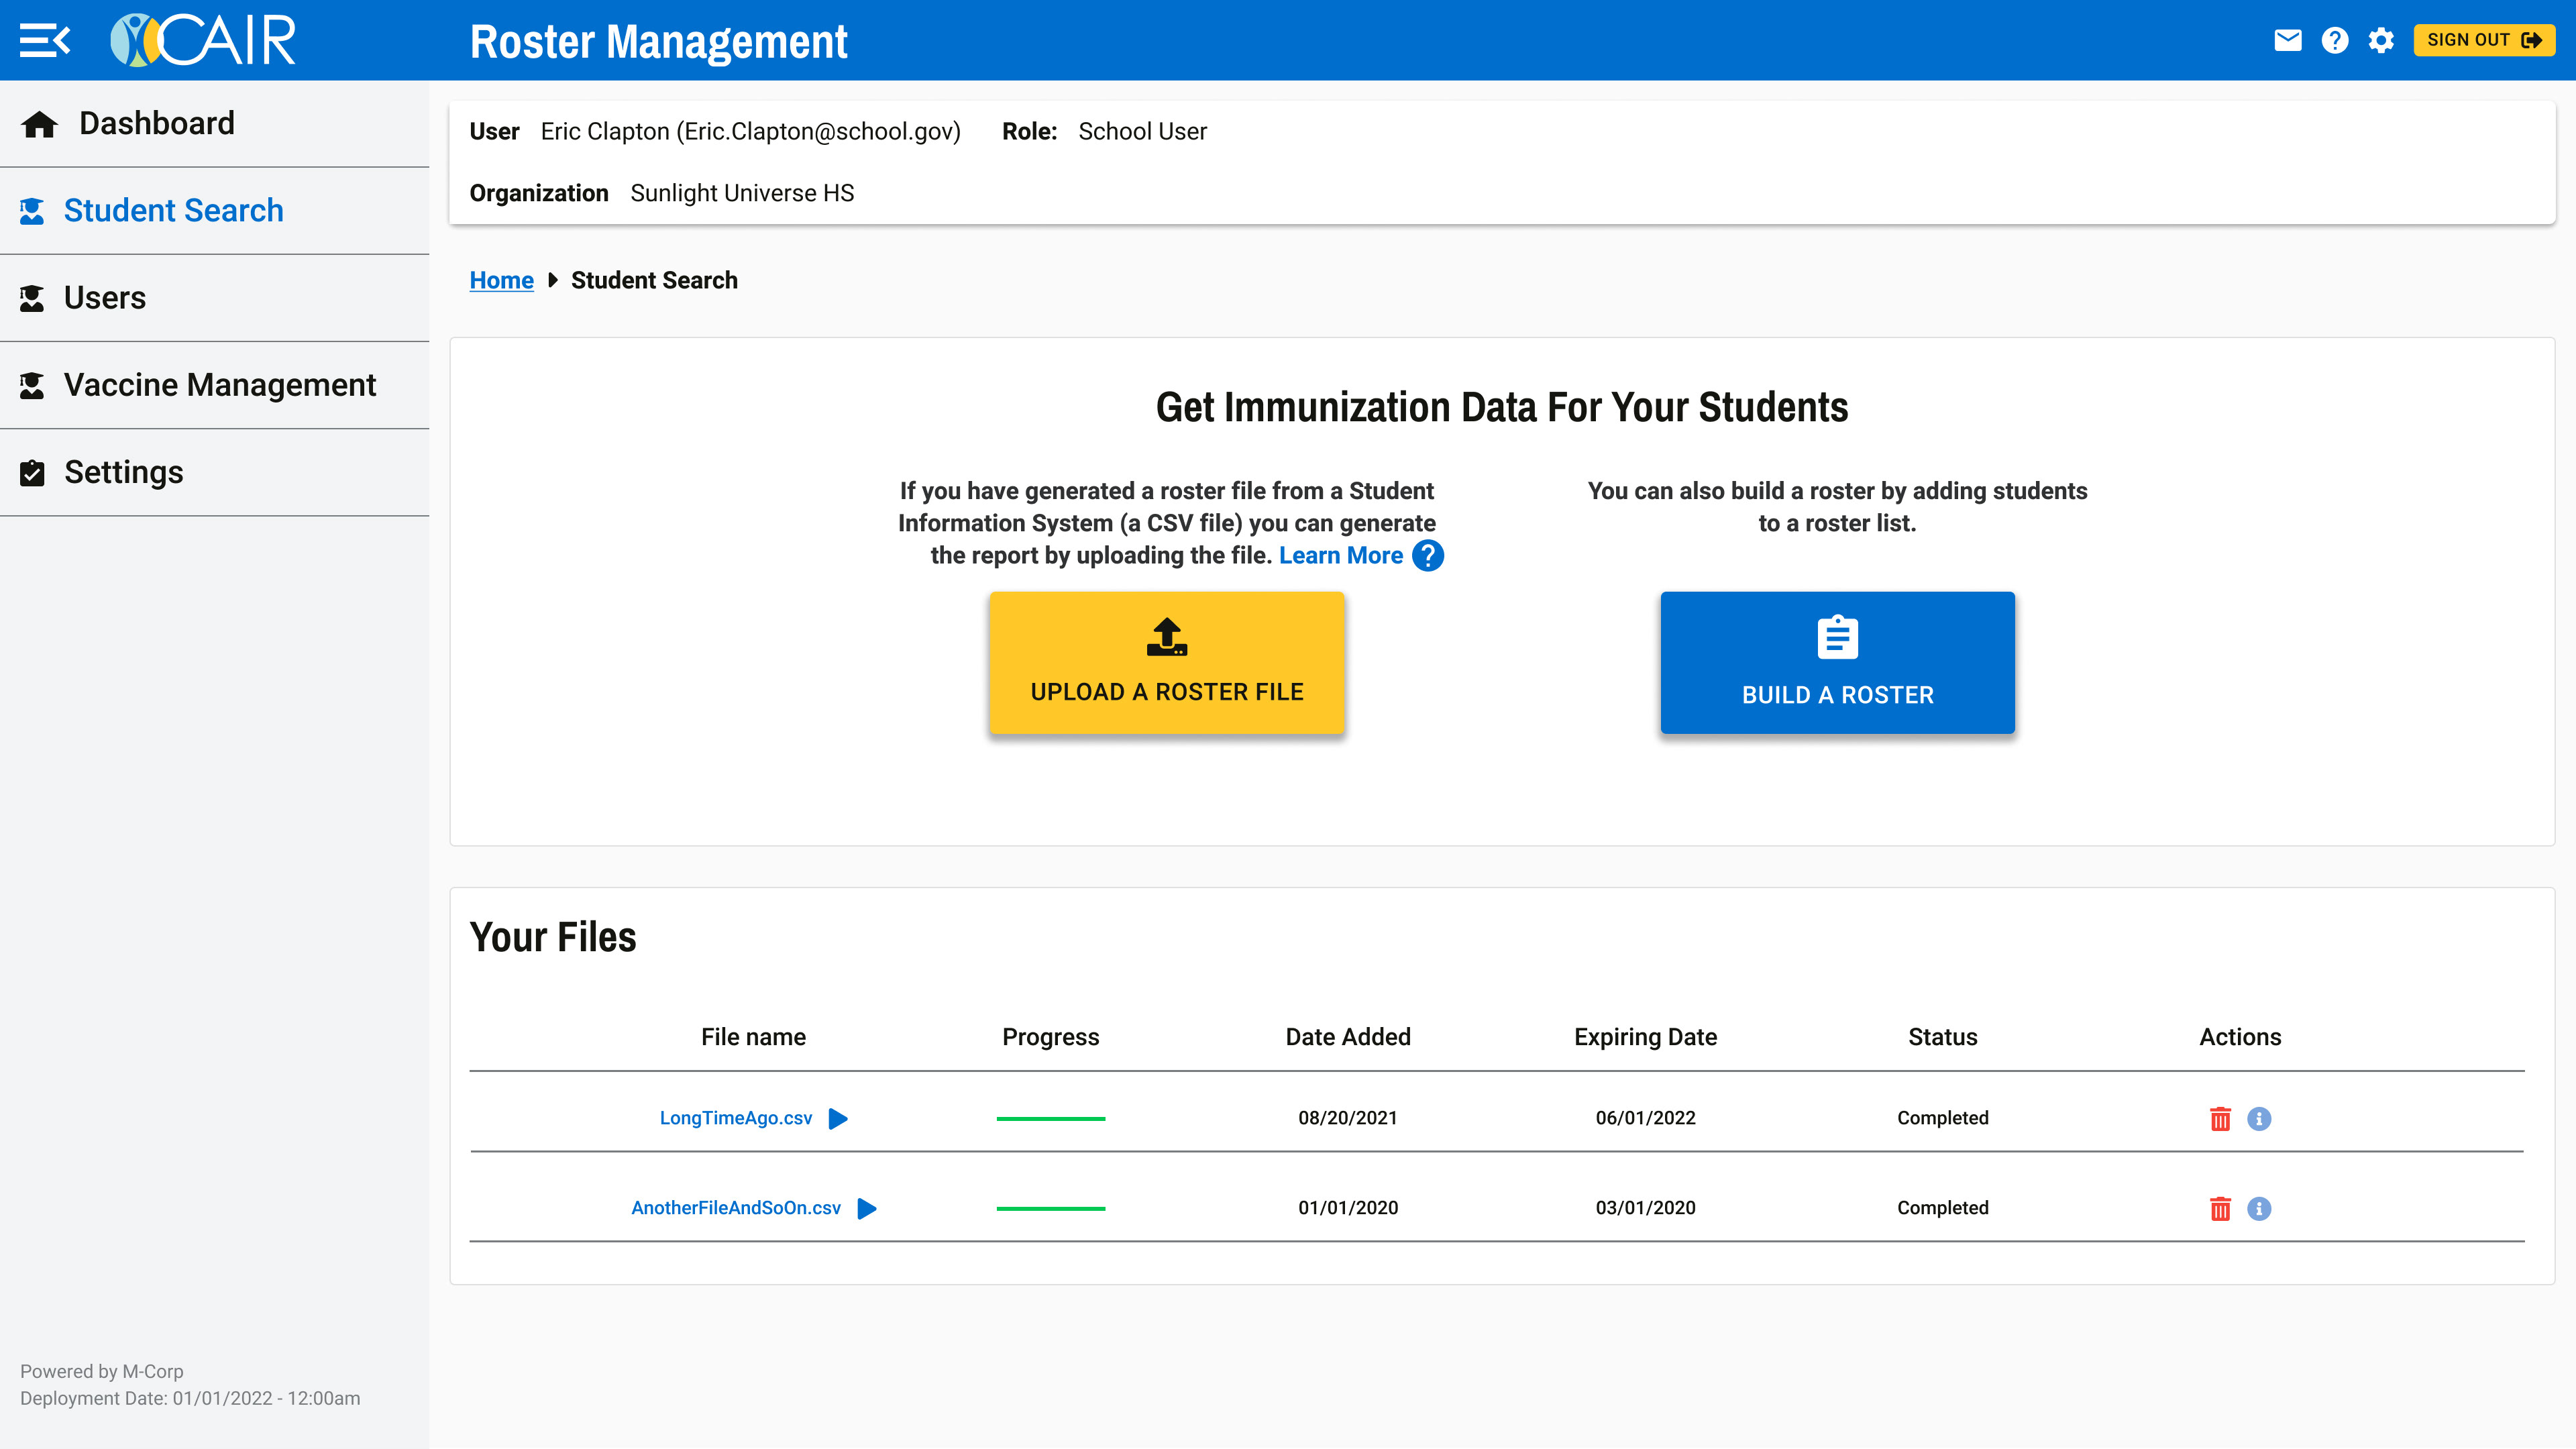Click the LongTimeAgo.csv progress bar
The height and width of the screenshot is (1449, 2576).
point(1050,1118)
